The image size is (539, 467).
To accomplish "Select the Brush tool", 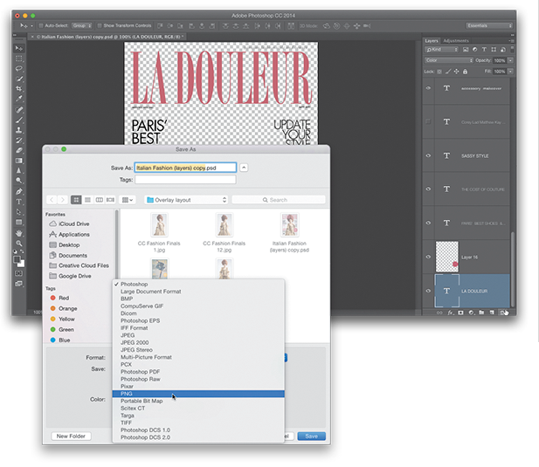I will tap(19, 120).
